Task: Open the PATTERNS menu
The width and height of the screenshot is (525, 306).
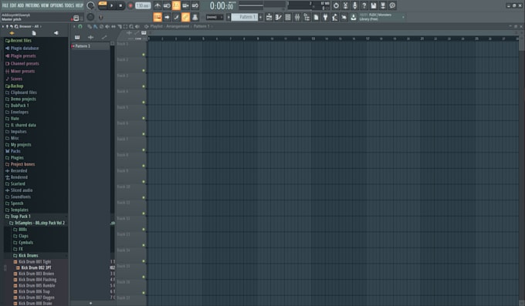Action: [x=32, y=5]
